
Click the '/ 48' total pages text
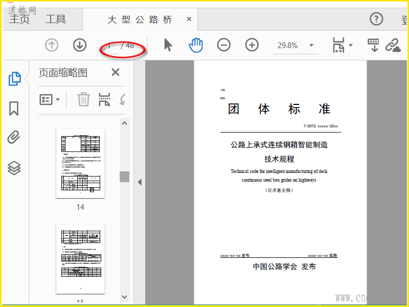[127, 46]
